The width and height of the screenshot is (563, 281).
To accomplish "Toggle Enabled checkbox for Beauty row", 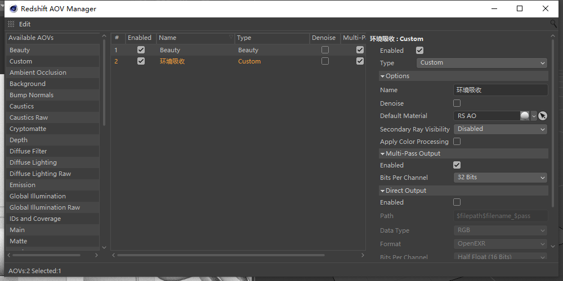I will click(x=141, y=50).
